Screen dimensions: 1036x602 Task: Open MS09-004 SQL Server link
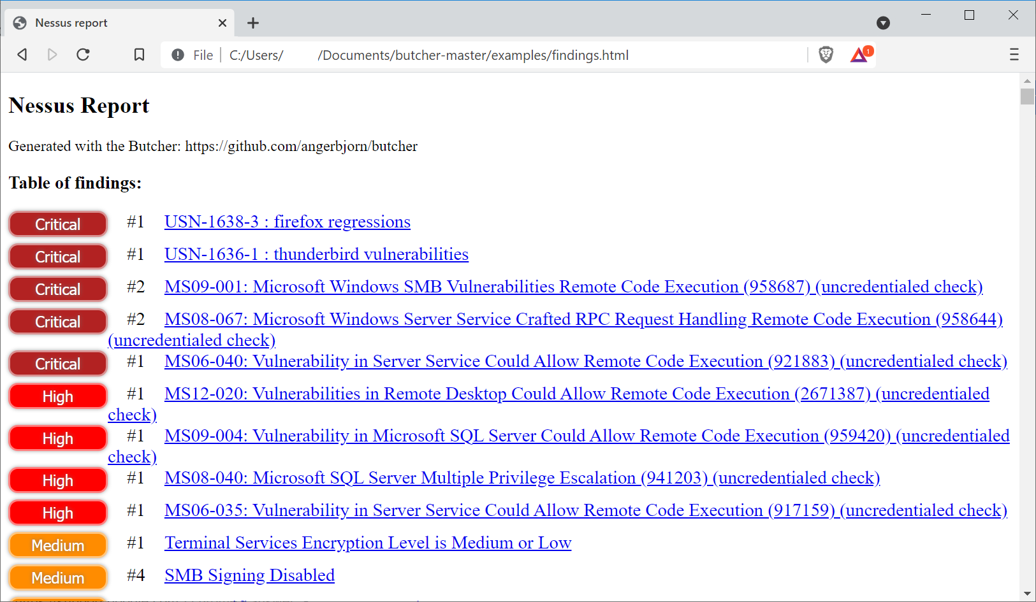click(587, 436)
